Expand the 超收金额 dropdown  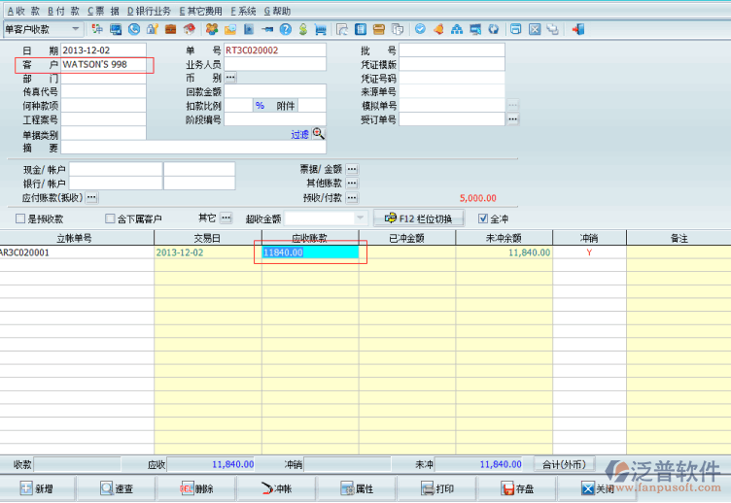(x=362, y=218)
